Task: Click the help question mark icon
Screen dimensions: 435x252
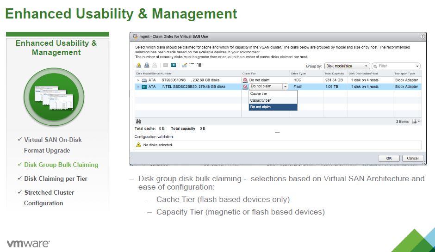Action: coord(422,36)
